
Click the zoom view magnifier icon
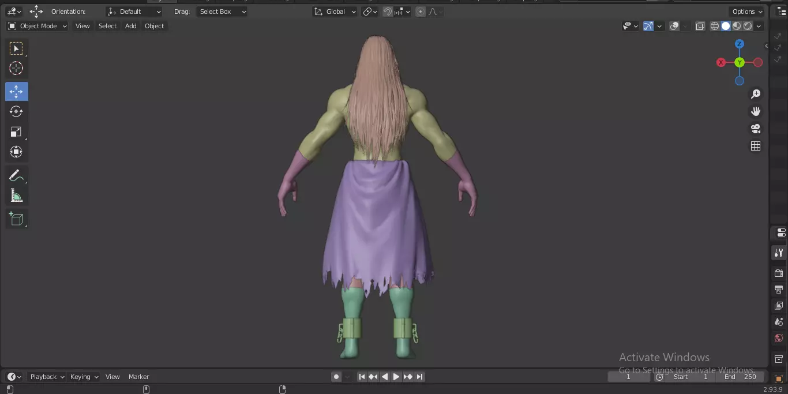(x=756, y=94)
